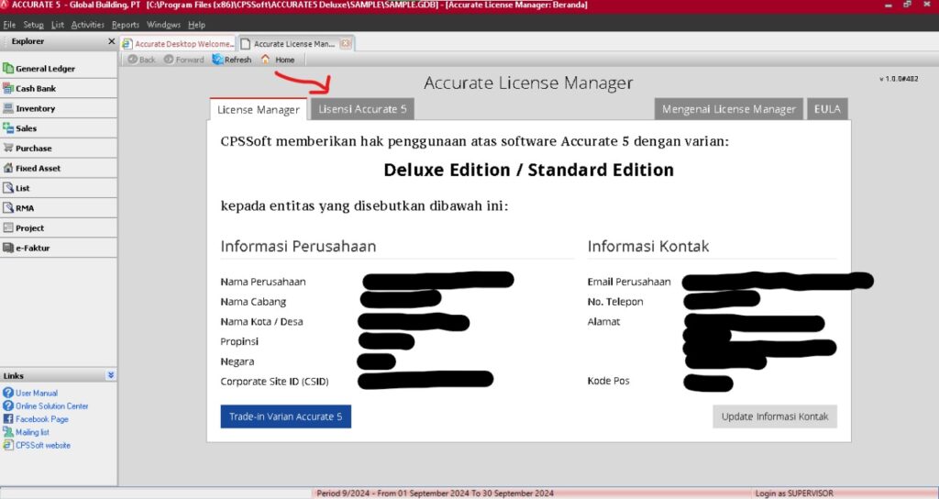Open the File menu

pyautogui.click(x=9, y=25)
